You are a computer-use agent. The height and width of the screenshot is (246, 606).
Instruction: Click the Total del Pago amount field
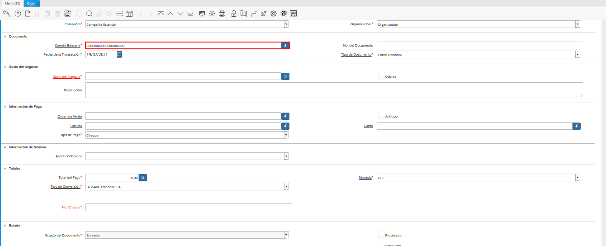coord(112,178)
